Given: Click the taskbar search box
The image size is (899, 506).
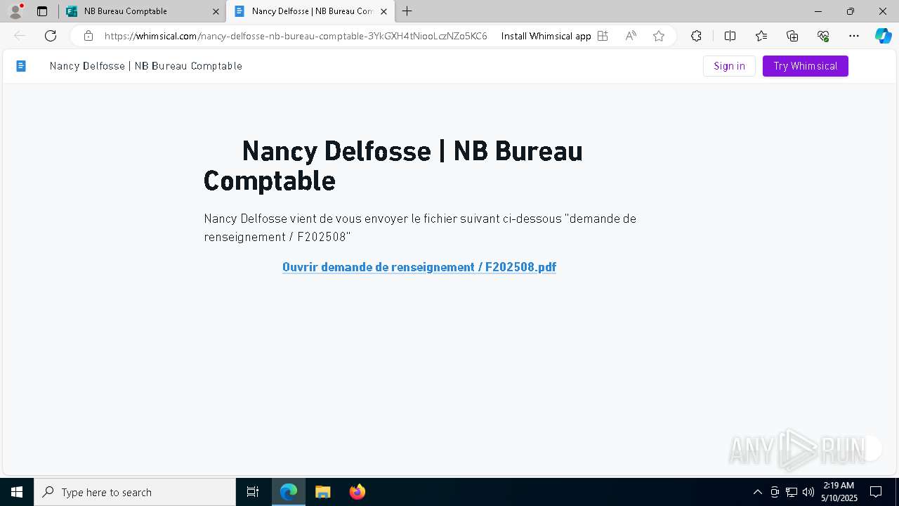Looking at the screenshot, I should (x=135, y=492).
